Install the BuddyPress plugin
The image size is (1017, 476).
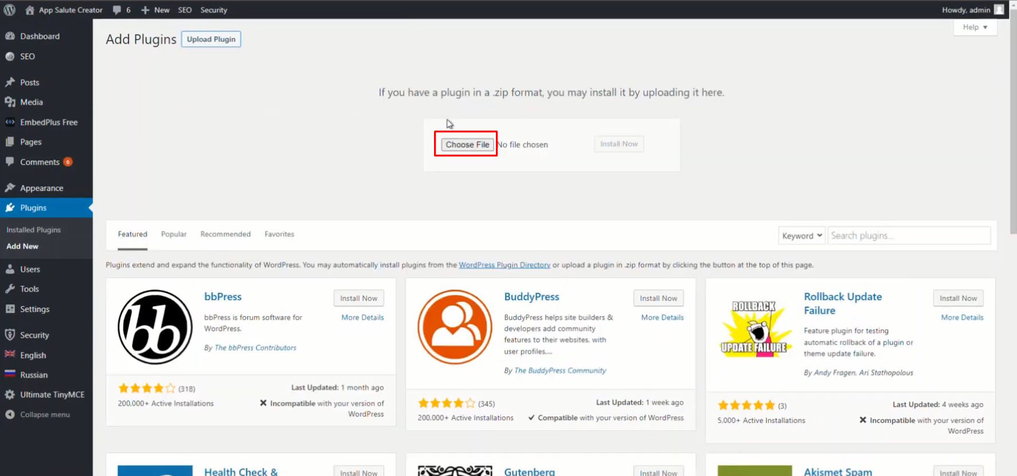tap(658, 298)
